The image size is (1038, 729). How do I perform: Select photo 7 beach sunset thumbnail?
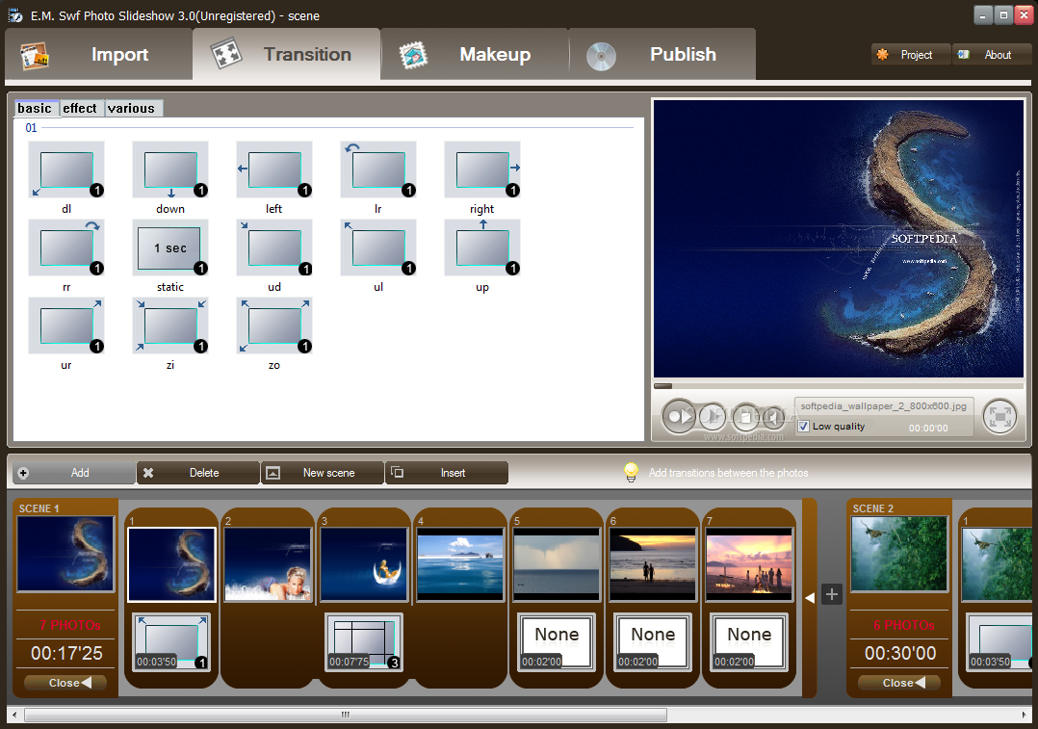pos(749,564)
